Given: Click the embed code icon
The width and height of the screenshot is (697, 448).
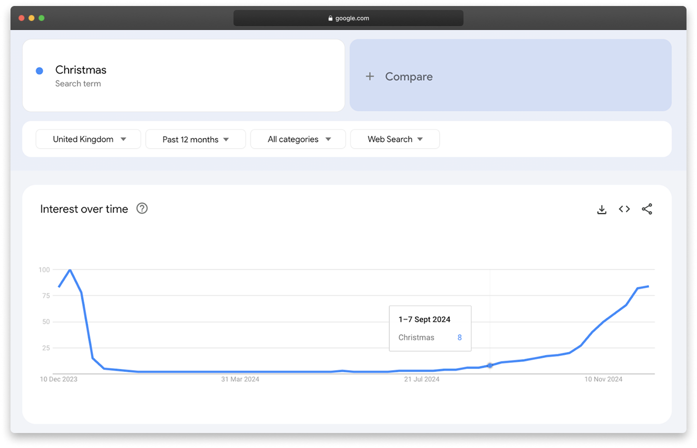Looking at the screenshot, I should (624, 209).
